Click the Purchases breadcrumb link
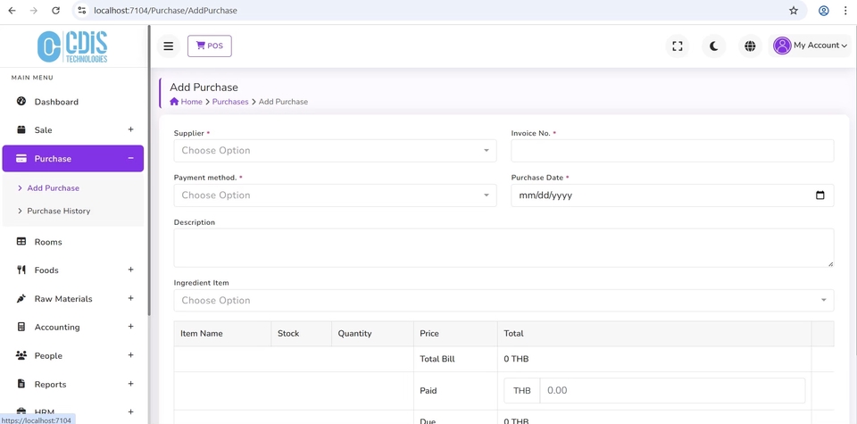Screen dimensions: 857x424 tap(230, 102)
